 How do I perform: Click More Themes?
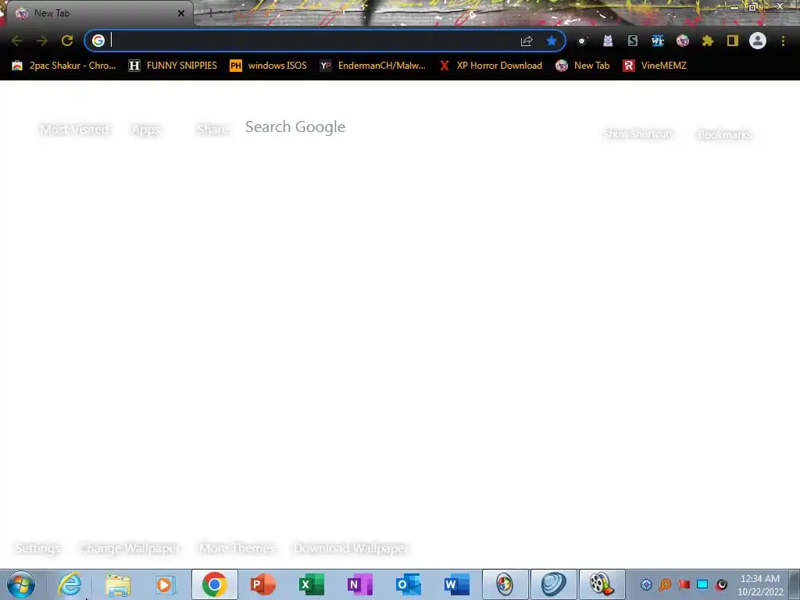(x=237, y=548)
